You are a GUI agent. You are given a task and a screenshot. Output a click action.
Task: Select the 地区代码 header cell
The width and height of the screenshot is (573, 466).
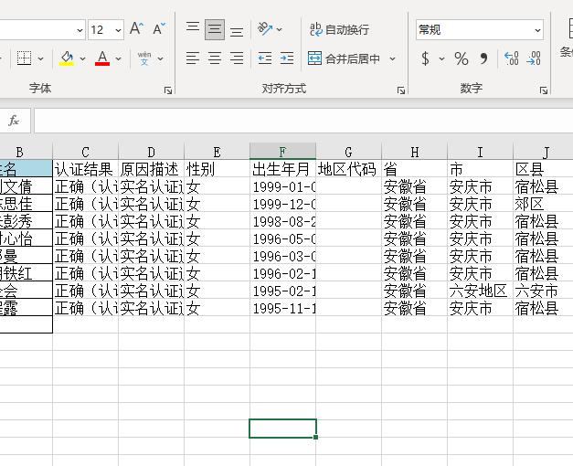tap(348, 169)
